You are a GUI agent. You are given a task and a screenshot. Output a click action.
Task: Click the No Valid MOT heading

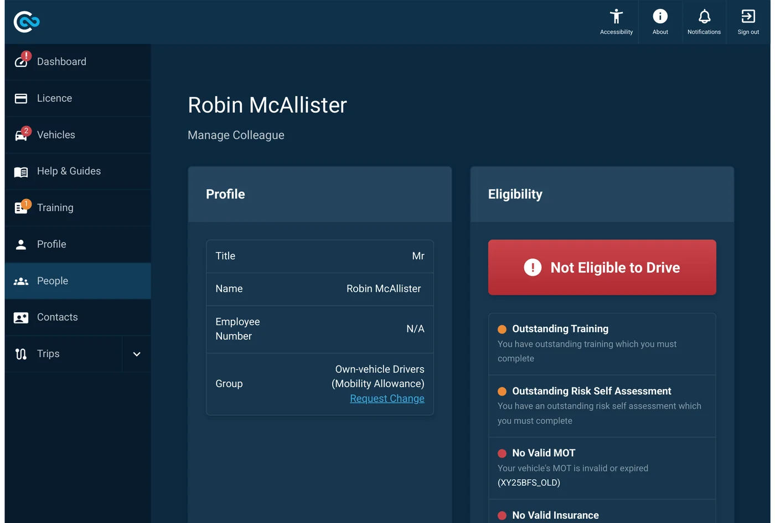point(544,453)
